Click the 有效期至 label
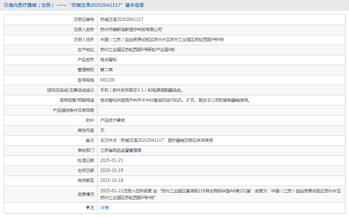349x217 pixels. [86, 180]
